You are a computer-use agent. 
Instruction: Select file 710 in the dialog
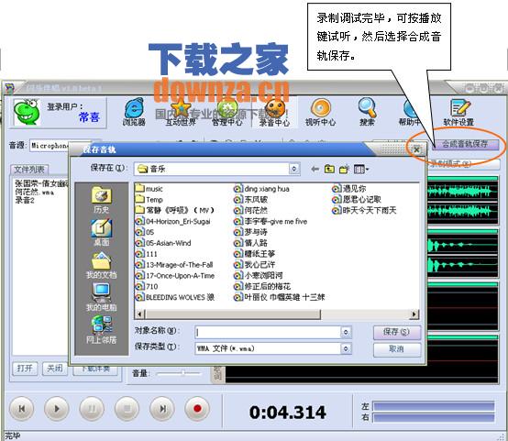coord(147,286)
